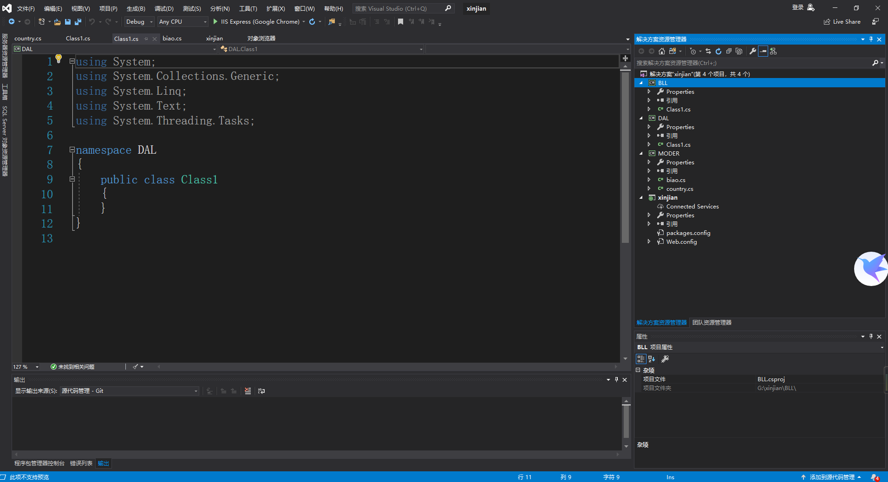This screenshot has width=888, height=482.
Task: Refresh the Solution Explorer tree
Action: 718,52
